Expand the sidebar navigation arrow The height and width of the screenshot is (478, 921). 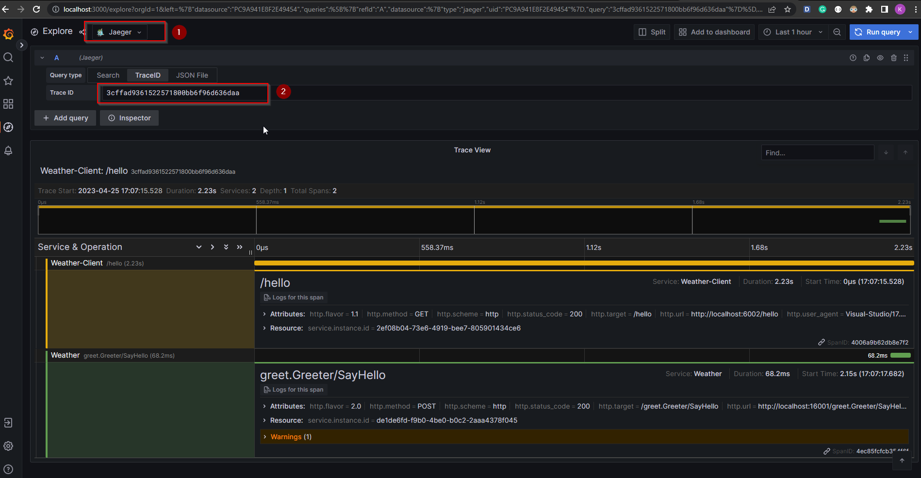21,45
